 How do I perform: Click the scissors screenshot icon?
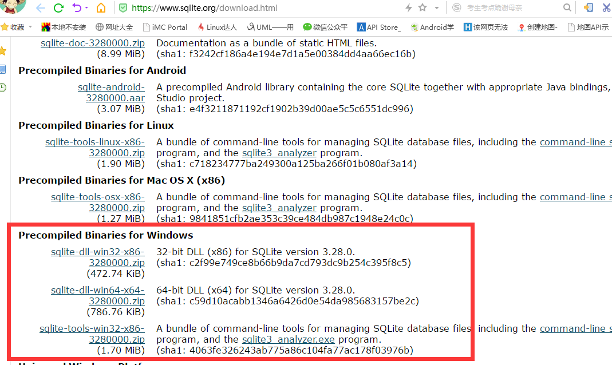606,7
